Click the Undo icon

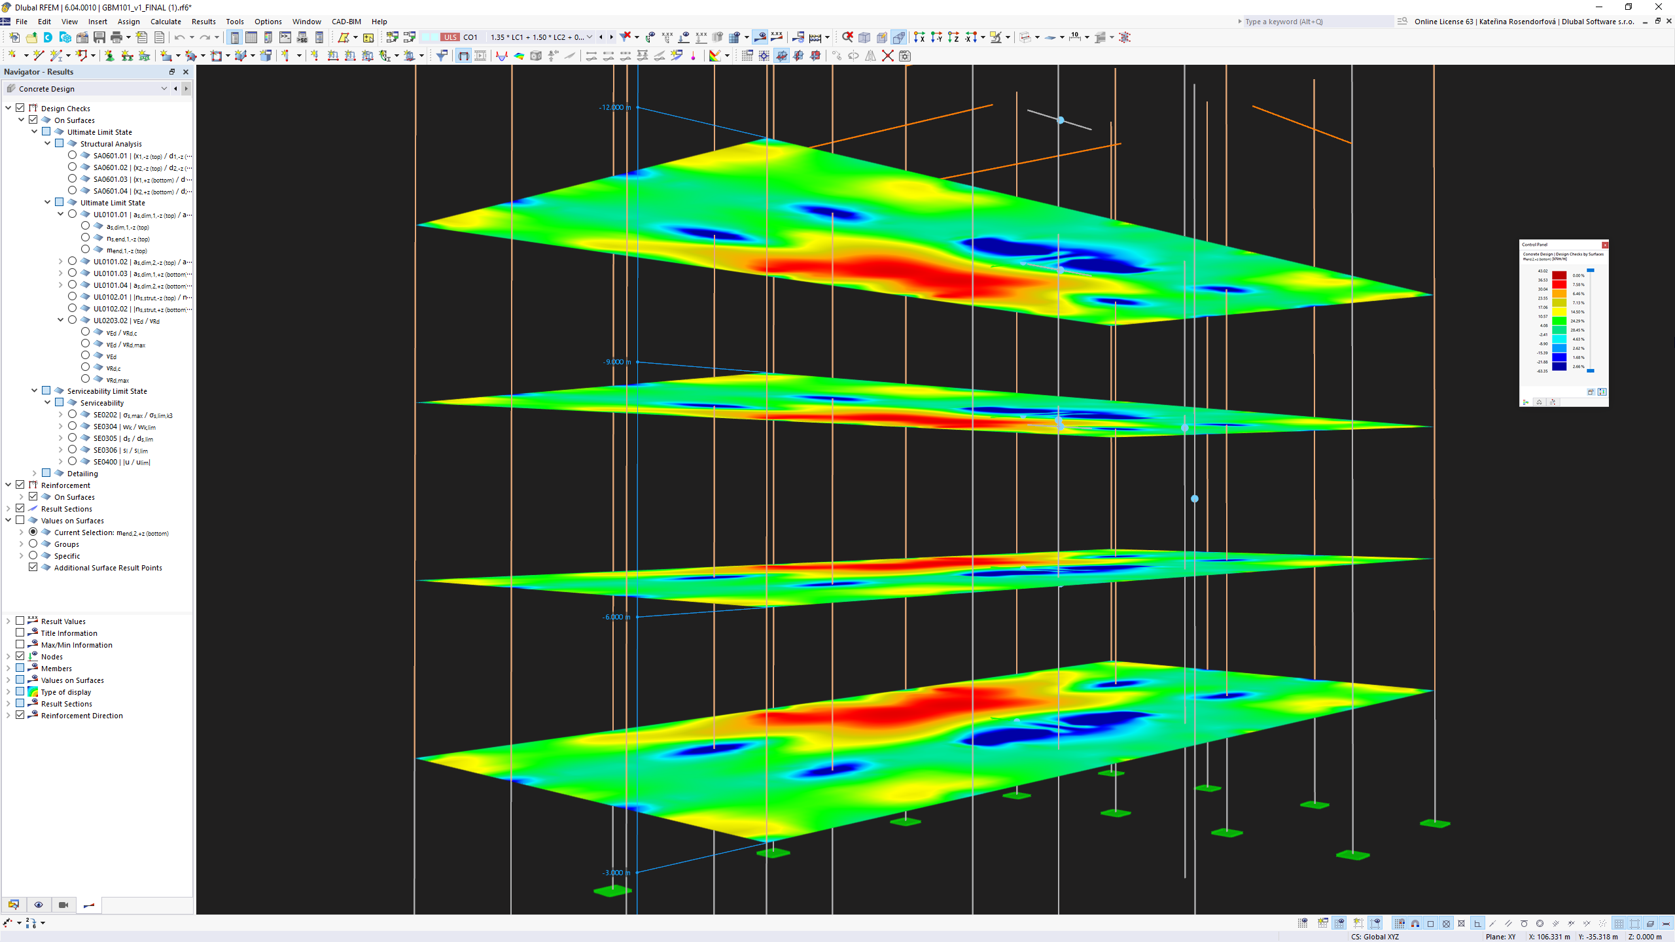[181, 37]
